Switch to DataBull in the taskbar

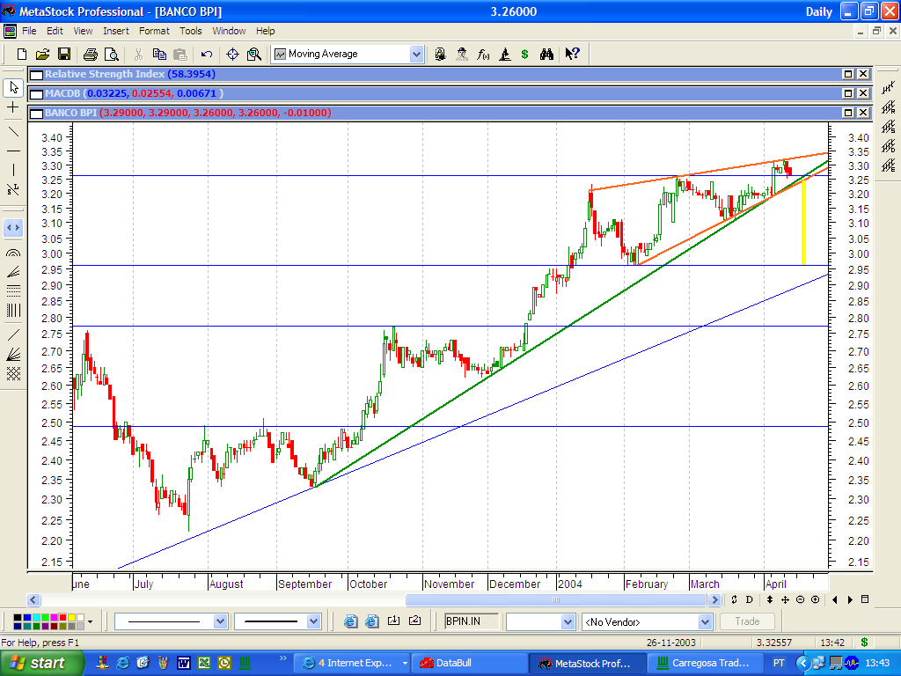click(x=470, y=664)
